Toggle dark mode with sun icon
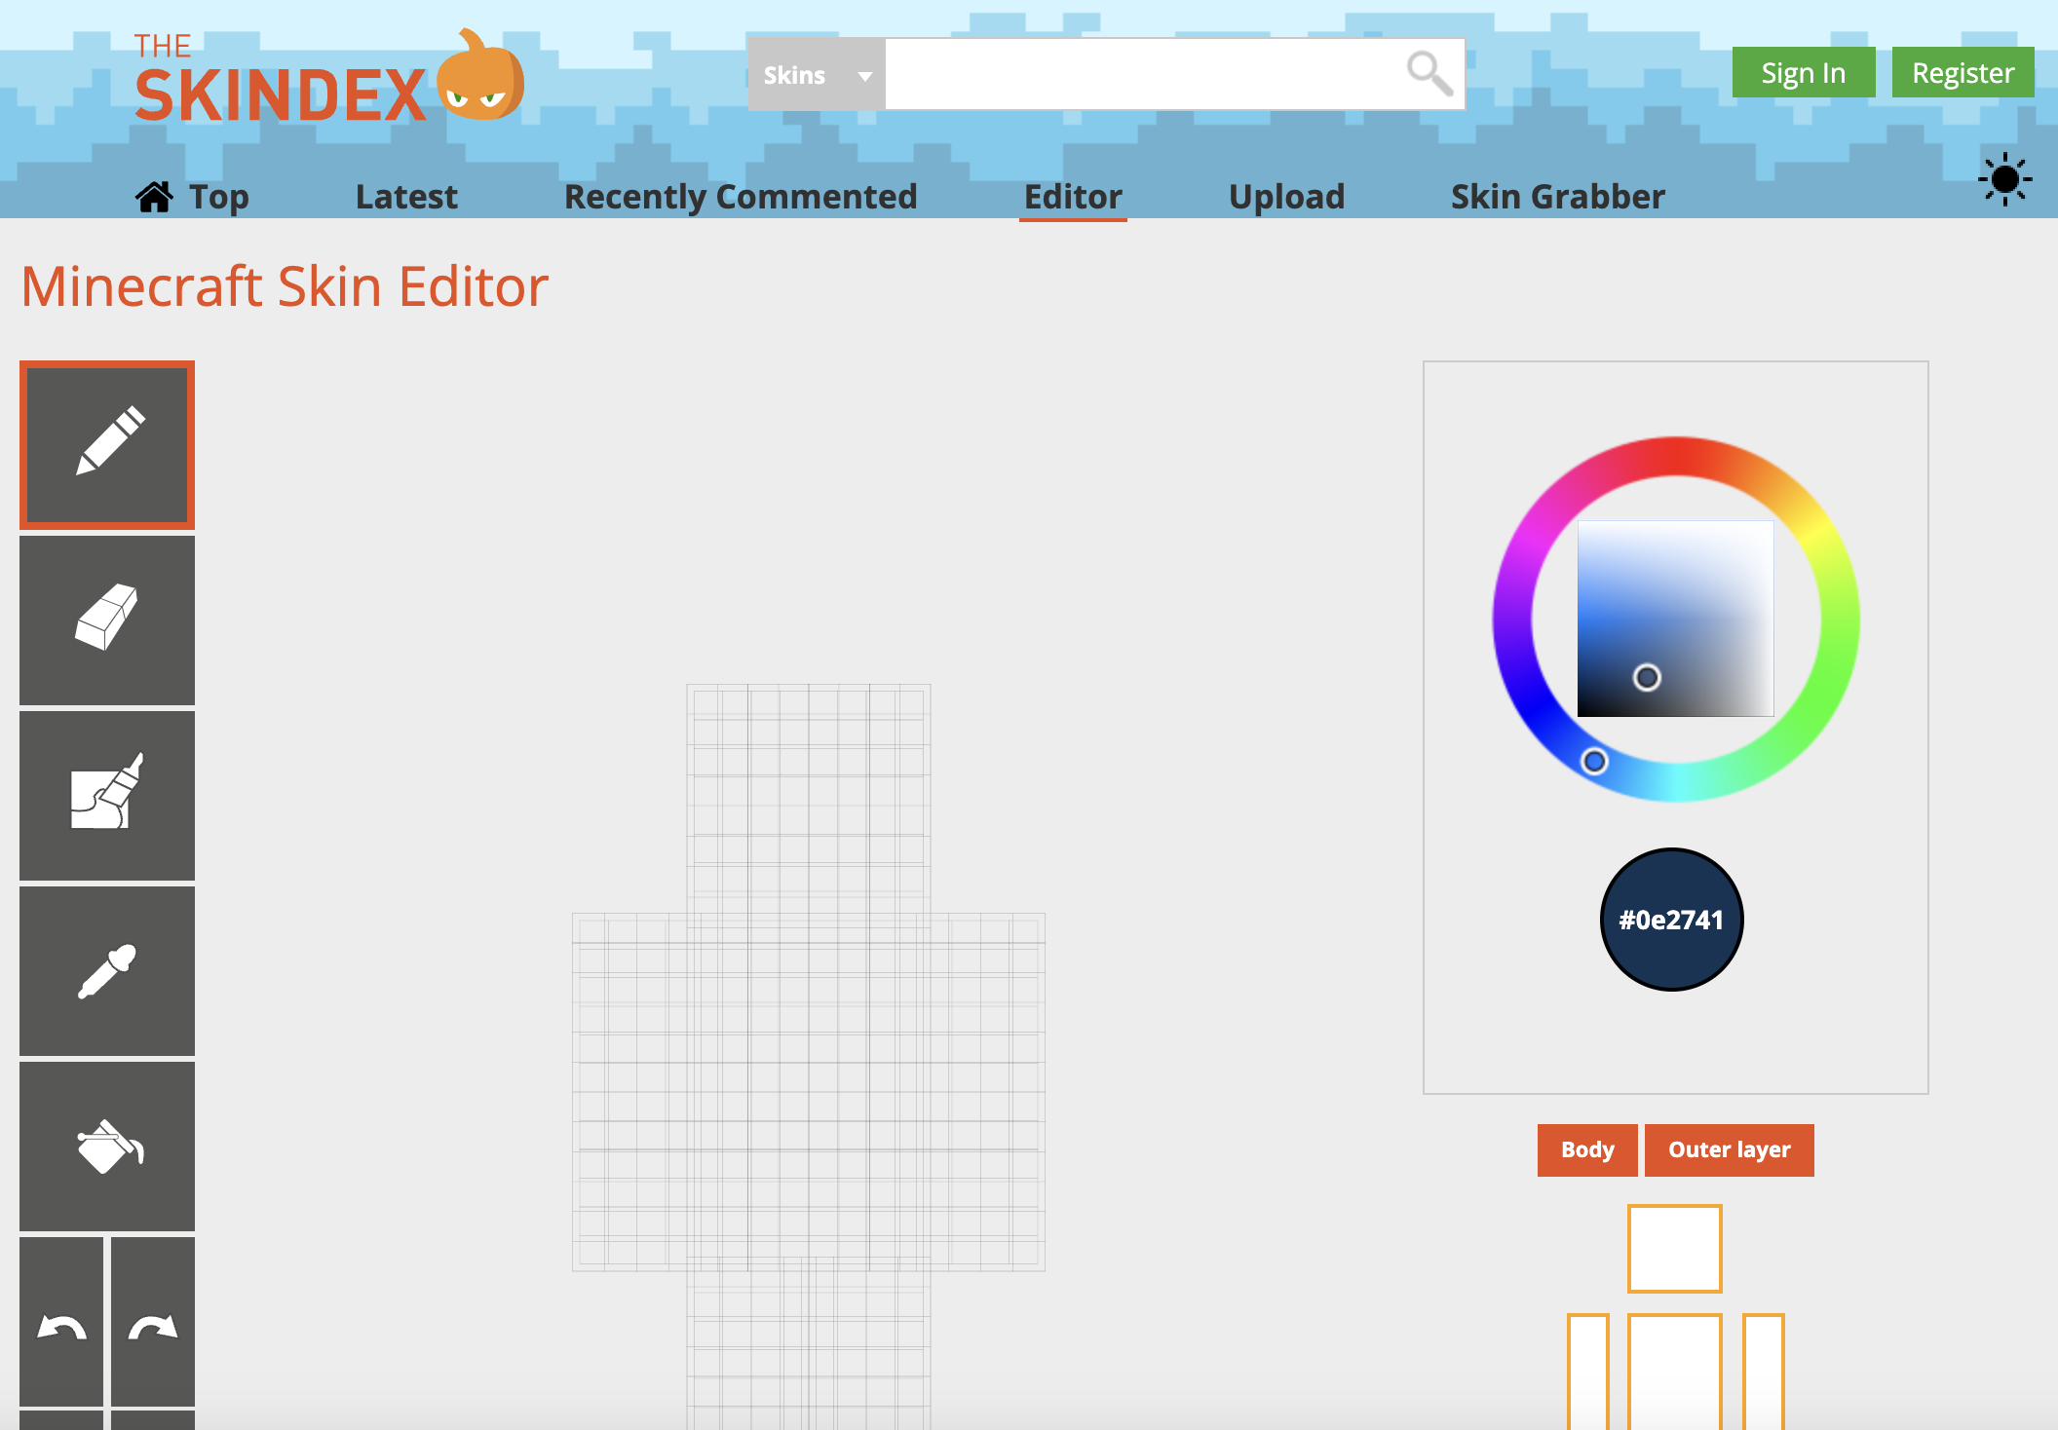2058x1430 pixels. tap(2004, 179)
